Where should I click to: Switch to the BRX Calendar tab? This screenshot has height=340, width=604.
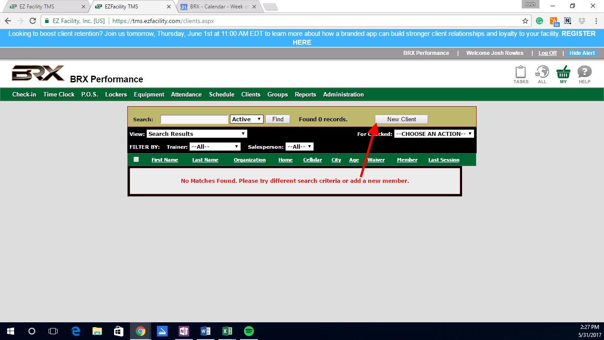(x=220, y=7)
